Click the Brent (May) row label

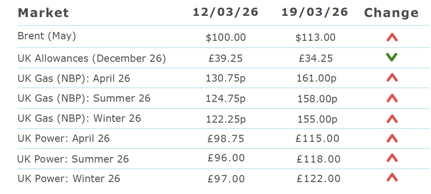[47, 36]
